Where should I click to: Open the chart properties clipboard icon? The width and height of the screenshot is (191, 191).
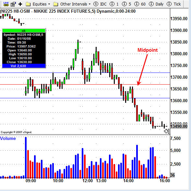[13, 4]
